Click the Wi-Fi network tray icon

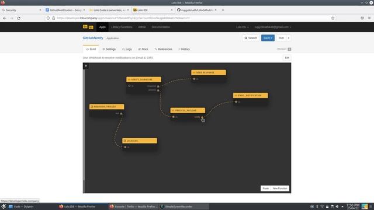click(x=322, y=206)
